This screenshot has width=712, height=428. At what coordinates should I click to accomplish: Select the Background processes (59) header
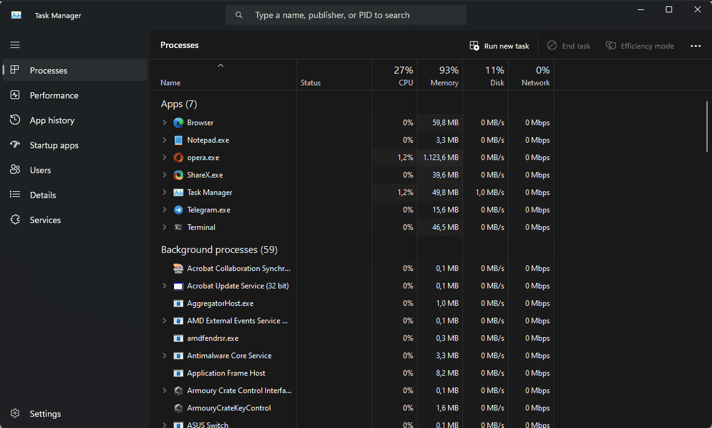pos(219,250)
